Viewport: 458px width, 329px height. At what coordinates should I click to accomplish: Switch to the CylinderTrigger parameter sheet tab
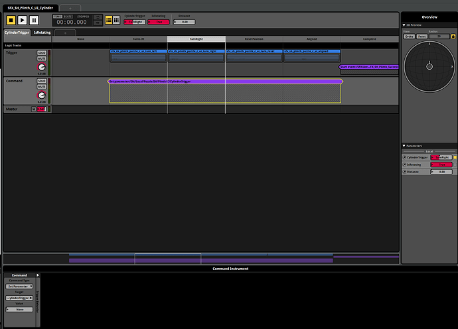[x=17, y=33]
